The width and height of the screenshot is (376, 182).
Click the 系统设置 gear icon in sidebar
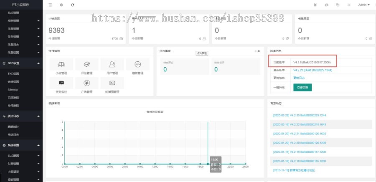(x=4, y=145)
